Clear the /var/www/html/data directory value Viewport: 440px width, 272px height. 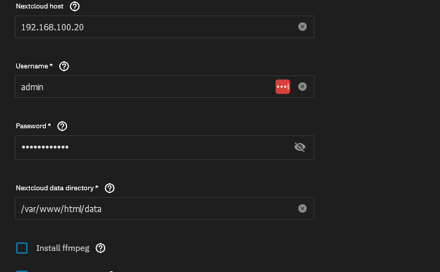302,209
